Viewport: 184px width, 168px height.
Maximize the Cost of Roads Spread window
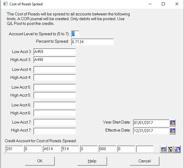(163, 4)
